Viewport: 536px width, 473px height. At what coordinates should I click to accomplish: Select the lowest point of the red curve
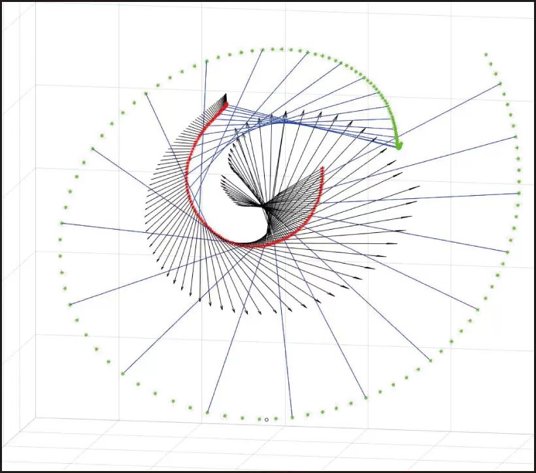point(252,245)
